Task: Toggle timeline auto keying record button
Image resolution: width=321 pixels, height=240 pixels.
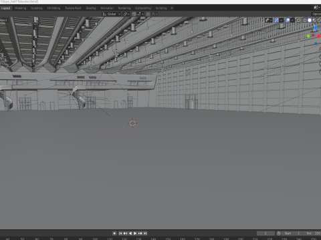Action: tap(114, 233)
